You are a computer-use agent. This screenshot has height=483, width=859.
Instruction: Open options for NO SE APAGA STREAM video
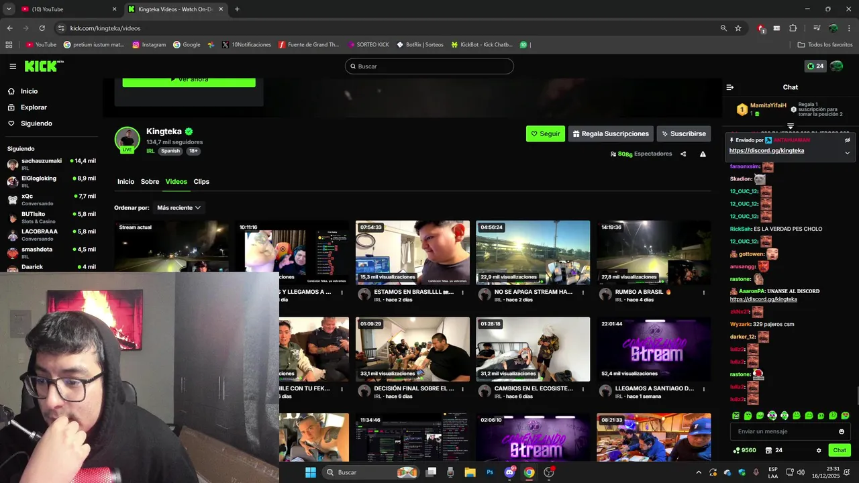583,292
